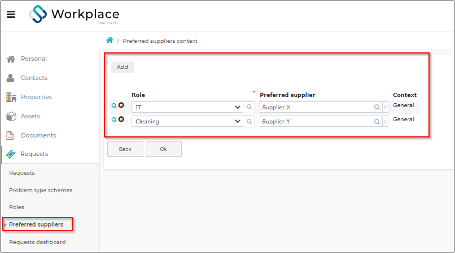Click the Supplier X input field
Screen dimensions: 455x253
(321, 107)
